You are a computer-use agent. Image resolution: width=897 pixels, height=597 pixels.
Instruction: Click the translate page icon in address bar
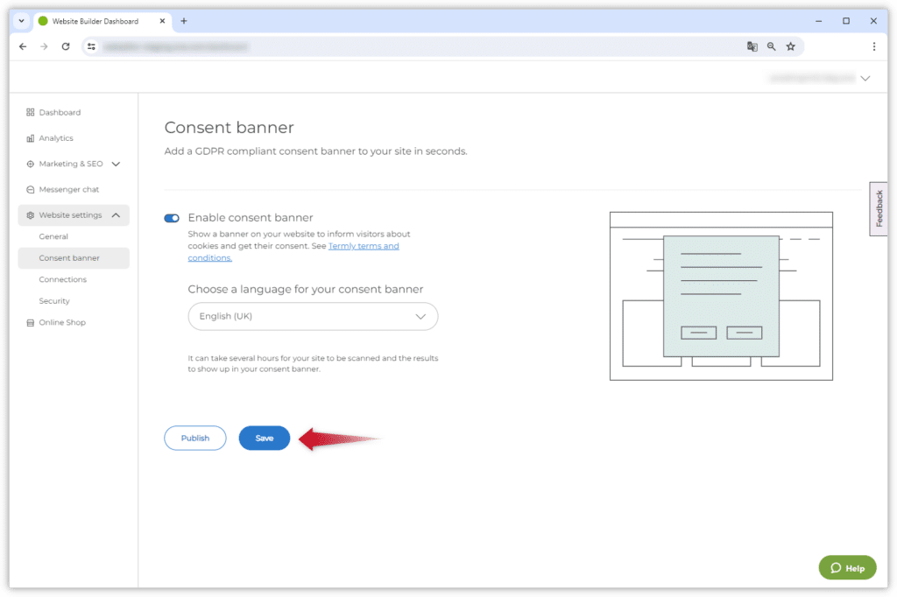point(752,46)
